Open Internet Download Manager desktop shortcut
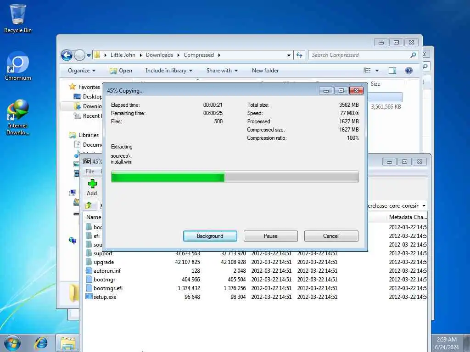 [18, 117]
